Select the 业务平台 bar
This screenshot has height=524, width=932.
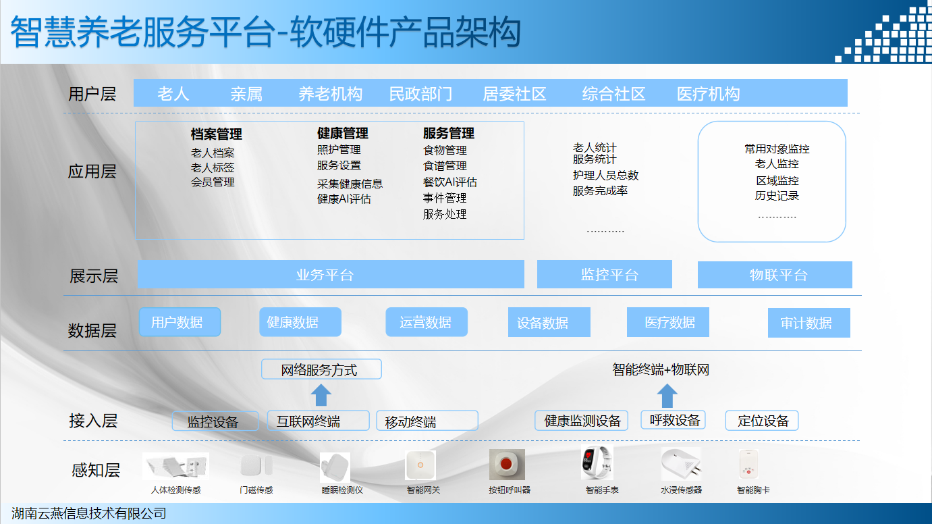(x=331, y=274)
